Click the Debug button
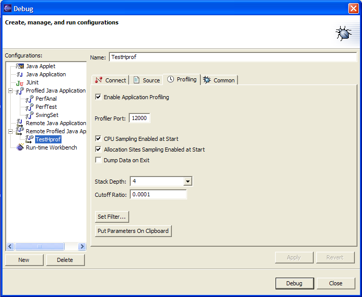Viewport: 362px width, 297px height. (x=294, y=283)
